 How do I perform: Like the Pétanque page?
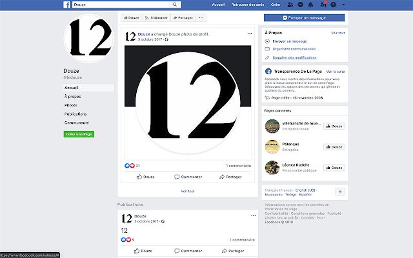pos(334,147)
